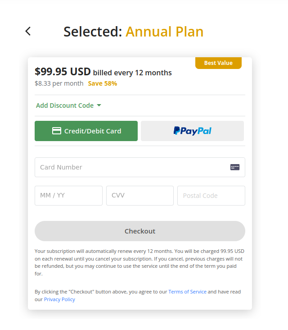Open the Add Discount Code text
The height and width of the screenshot is (330, 288).
coord(65,105)
